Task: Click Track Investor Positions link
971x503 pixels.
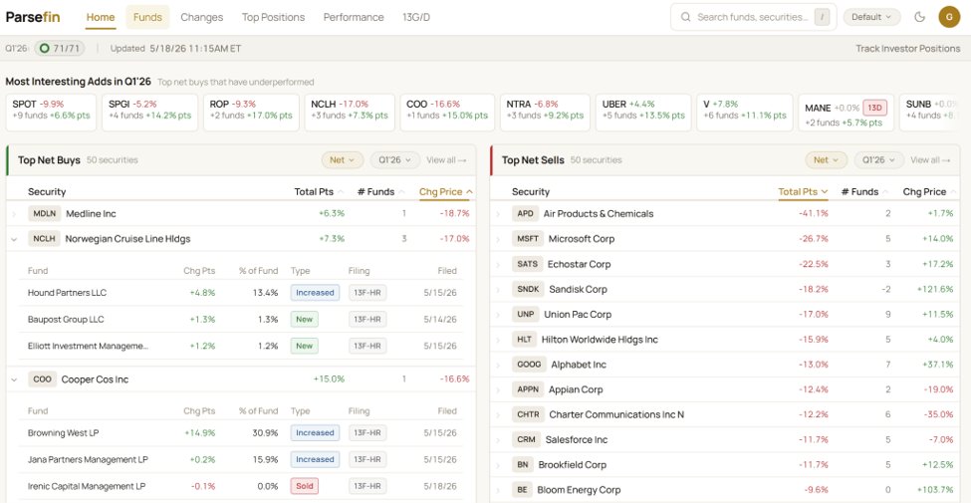Action: tap(908, 49)
